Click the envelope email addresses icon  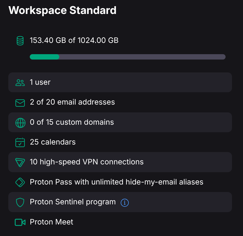pyautogui.click(x=20, y=103)
